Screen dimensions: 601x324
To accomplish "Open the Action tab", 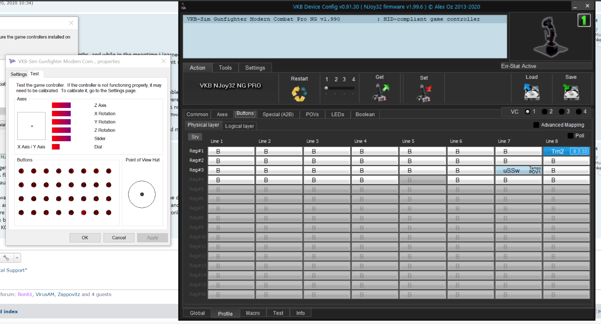I will 197,68.
